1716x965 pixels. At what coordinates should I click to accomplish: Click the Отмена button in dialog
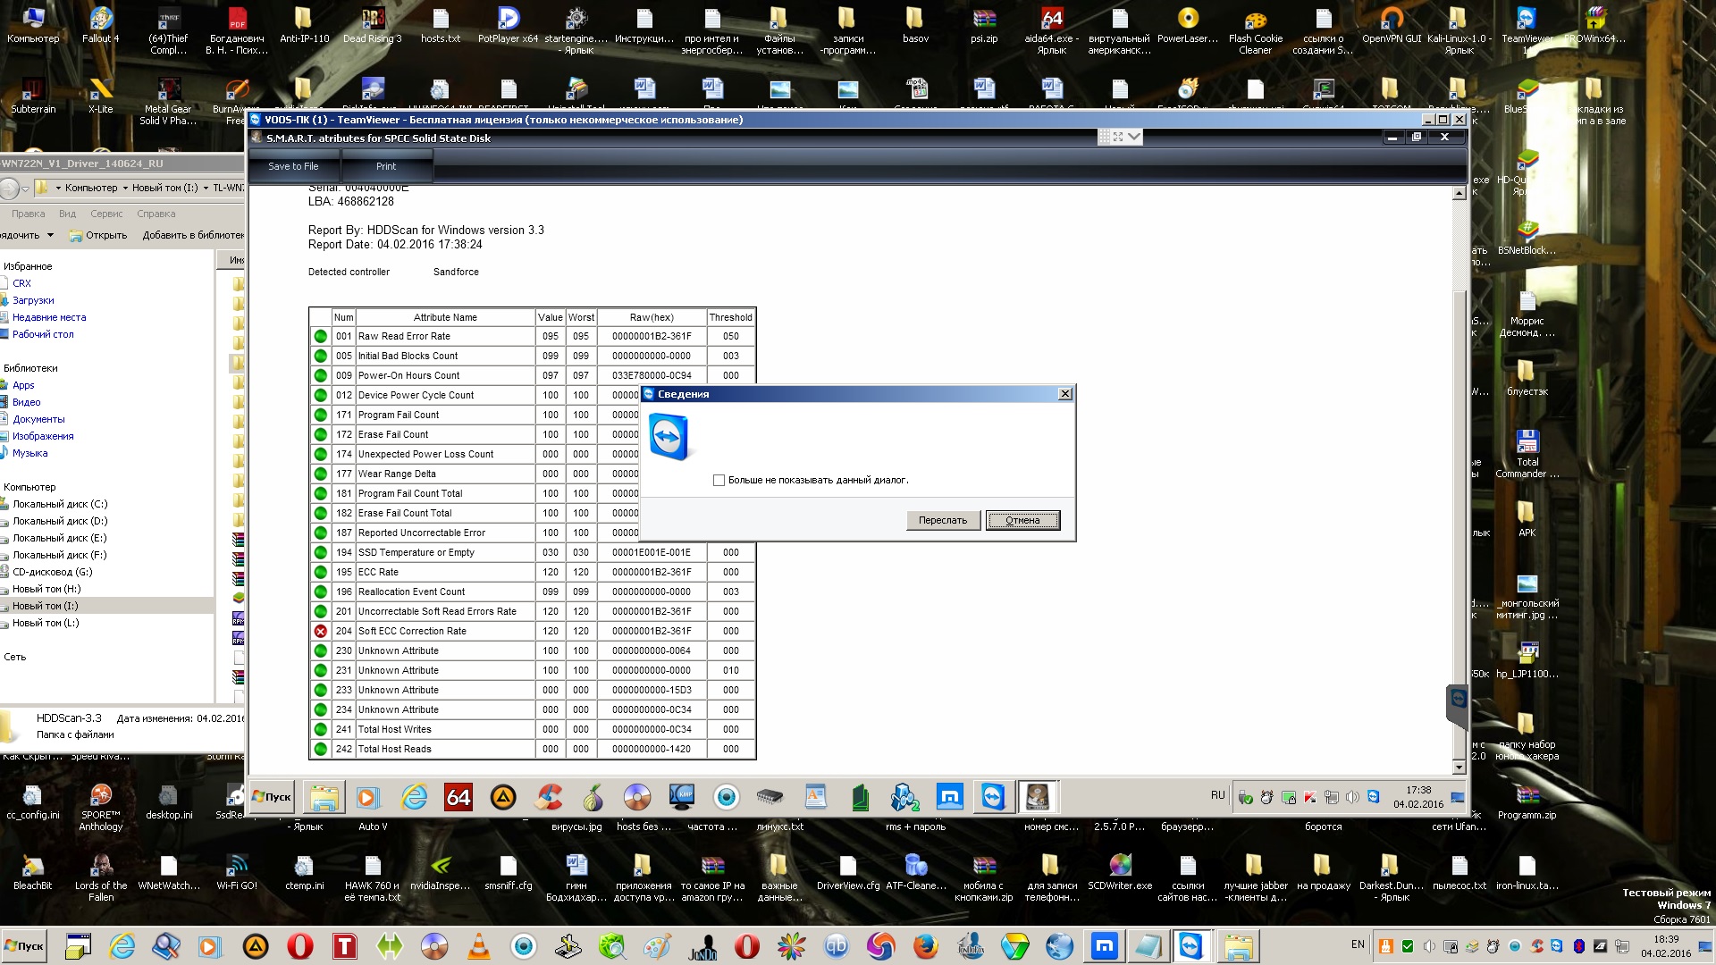[x=1022, y=520]
